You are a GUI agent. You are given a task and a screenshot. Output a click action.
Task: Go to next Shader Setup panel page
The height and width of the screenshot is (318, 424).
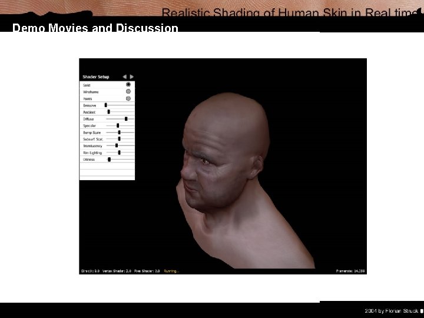pyautogui.click(x=132, y=77)
